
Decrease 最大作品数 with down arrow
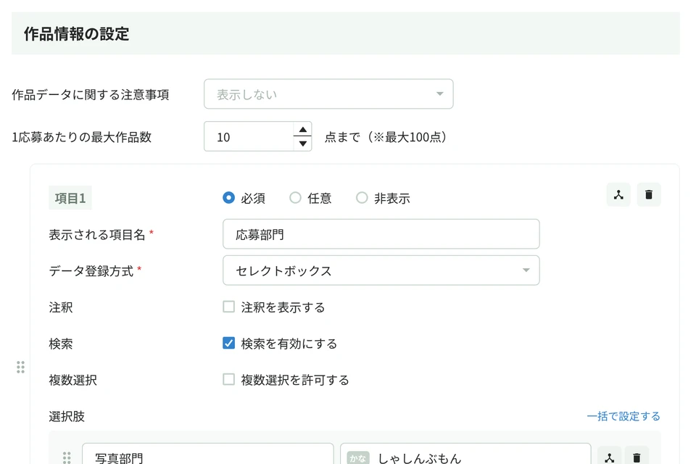coord(303,144)
